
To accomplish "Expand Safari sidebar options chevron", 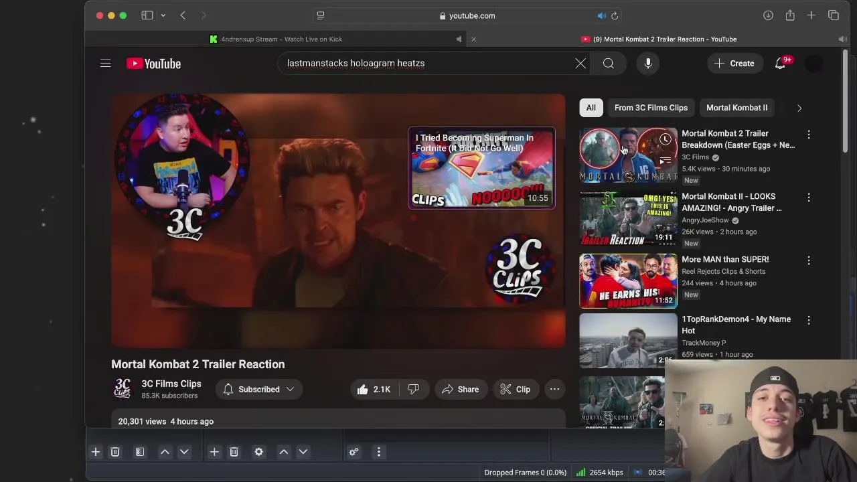I will click(x=163, y=15).
